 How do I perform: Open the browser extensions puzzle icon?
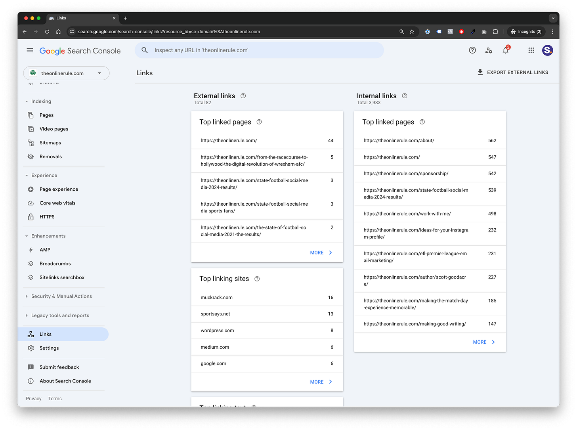coord(495,32)
